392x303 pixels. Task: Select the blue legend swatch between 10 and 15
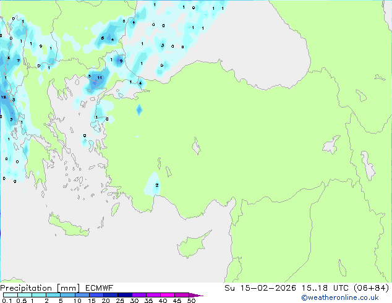click(x=82, y=295)
